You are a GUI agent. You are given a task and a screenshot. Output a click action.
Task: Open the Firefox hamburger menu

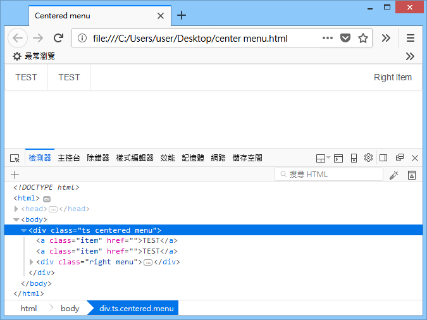tap(411, 38)
